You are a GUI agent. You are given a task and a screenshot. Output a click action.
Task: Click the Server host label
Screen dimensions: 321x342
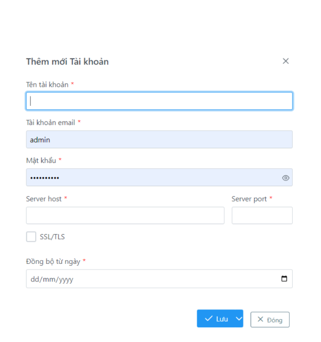click(x=44, y=199)
